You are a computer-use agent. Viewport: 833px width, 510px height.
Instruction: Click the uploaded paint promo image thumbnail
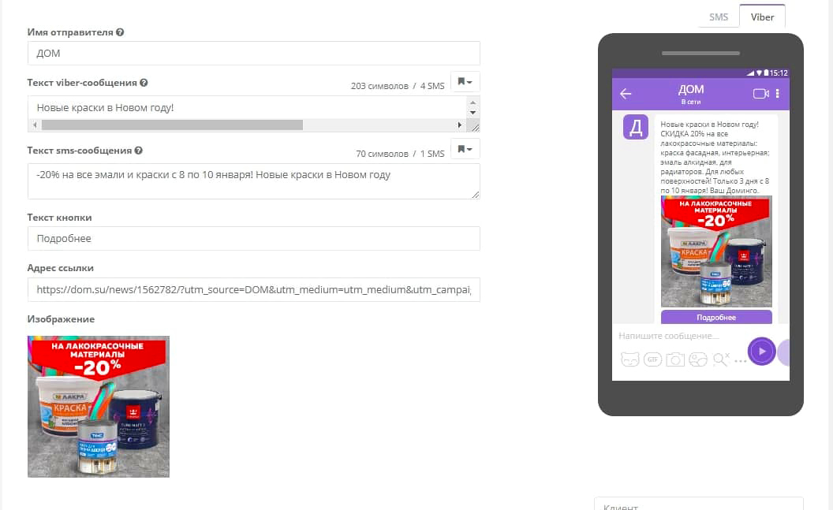pyautogui.click(x=99, y=407)
